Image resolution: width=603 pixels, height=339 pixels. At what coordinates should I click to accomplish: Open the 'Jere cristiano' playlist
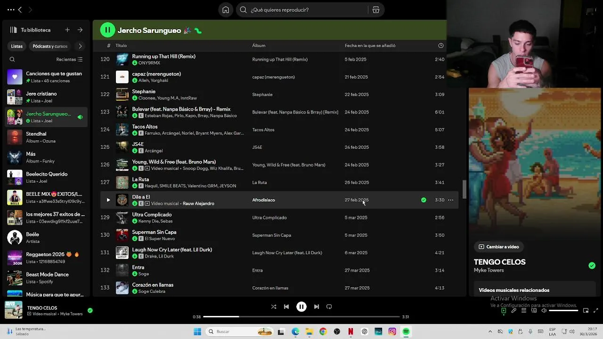(46, 97)
